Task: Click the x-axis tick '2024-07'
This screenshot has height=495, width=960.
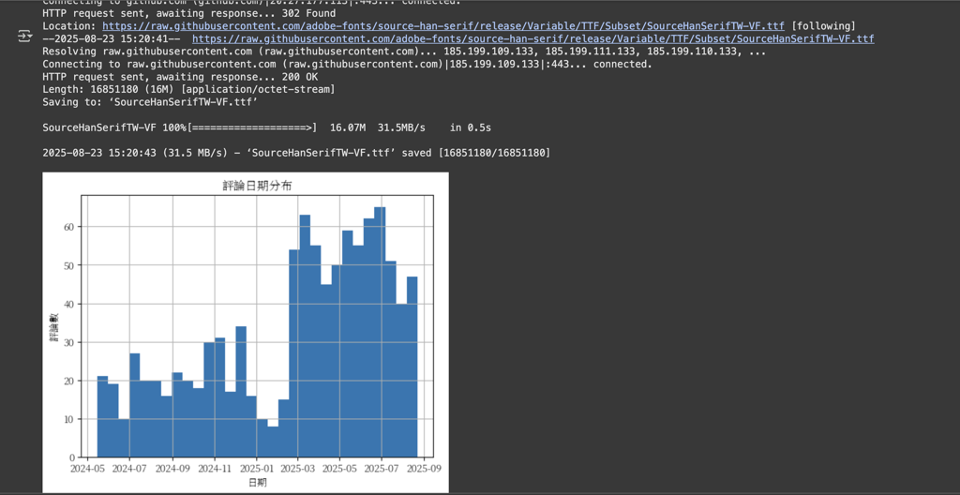Action: (x=129, y=470)
